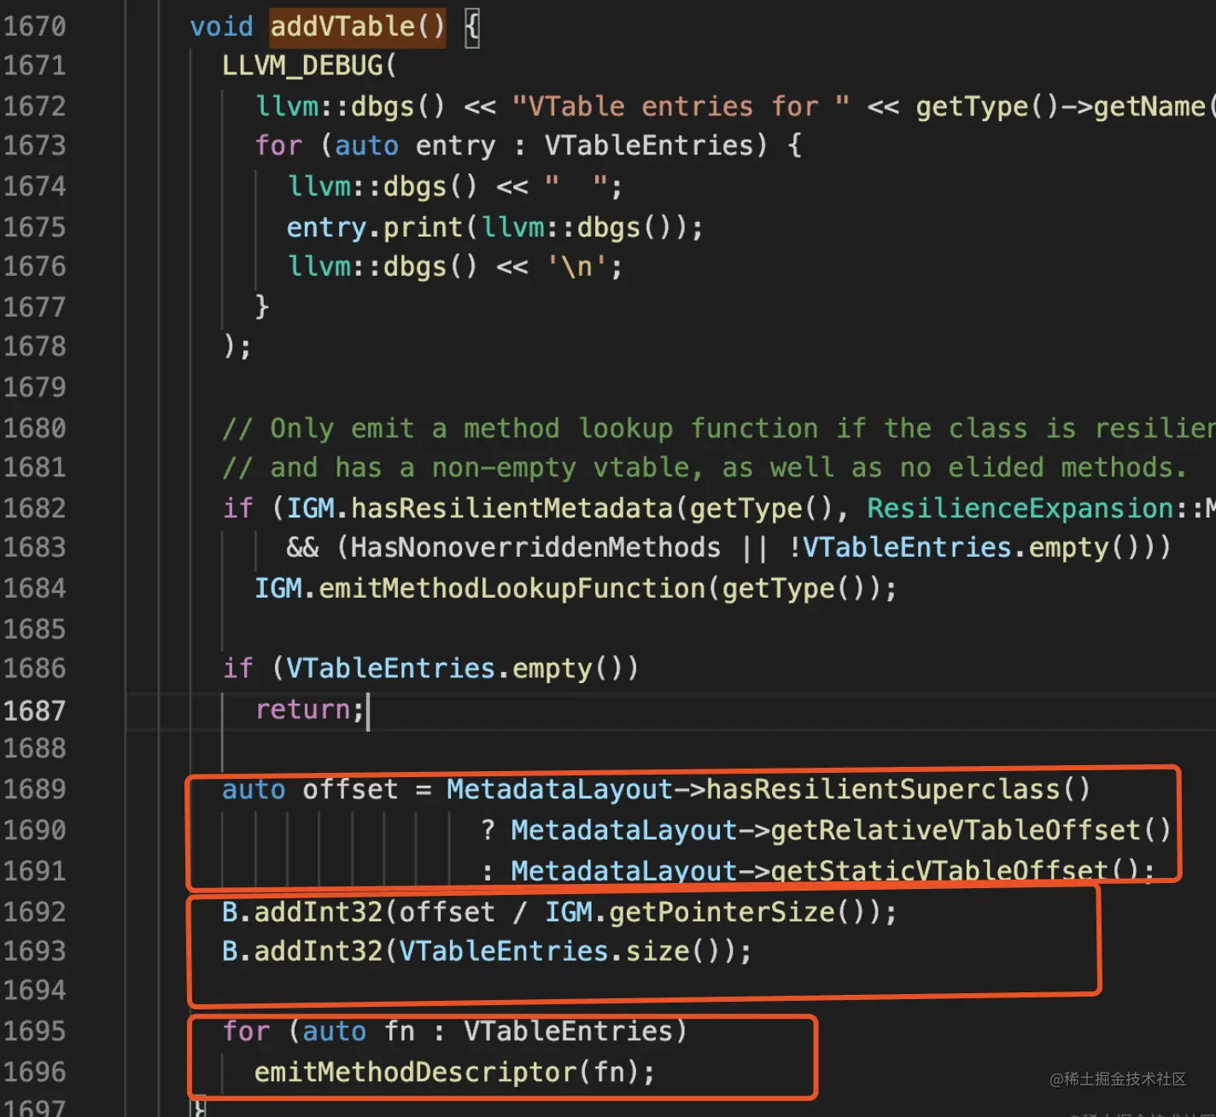Click the offset variable on line 1689

(x=350, y=790)
